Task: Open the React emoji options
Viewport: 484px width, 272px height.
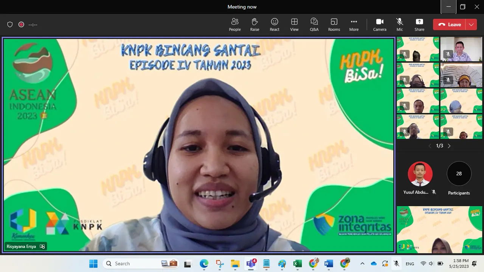Action: pyautogui.click(x=275, y=25)
